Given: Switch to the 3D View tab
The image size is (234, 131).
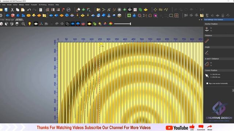Looking at the screenshot, I should tap(19, 20).
